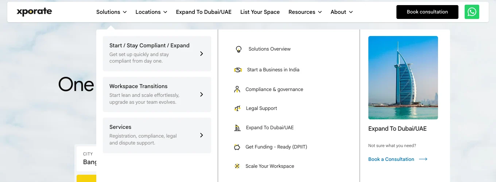
Task: Expand the Resources dropdown menu
Action: (x=305, y=12)
